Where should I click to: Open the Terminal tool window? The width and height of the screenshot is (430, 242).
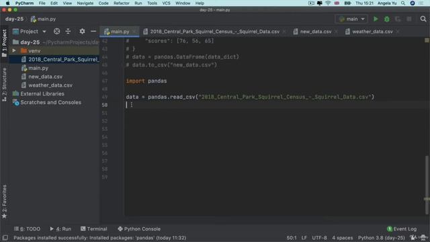tap(94, 229)
